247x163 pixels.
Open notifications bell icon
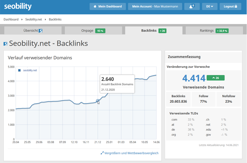click(191, 7)
